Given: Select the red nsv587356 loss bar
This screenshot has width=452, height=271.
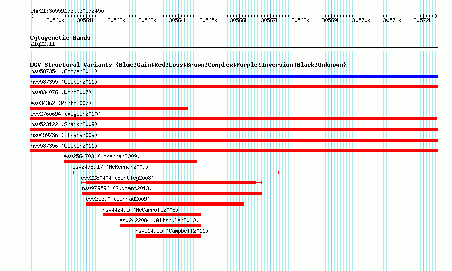Looking at the screenshot, I should pyautogui.click(x=234, y=151).
